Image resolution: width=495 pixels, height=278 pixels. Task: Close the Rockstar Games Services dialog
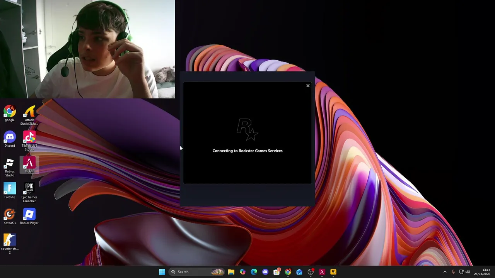point(308,86)
